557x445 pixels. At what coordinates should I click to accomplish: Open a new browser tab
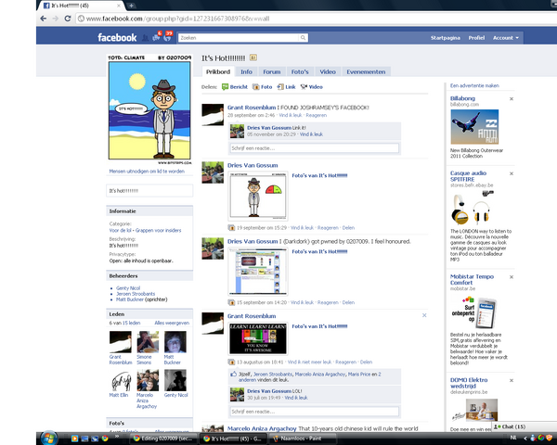(131, 6)
